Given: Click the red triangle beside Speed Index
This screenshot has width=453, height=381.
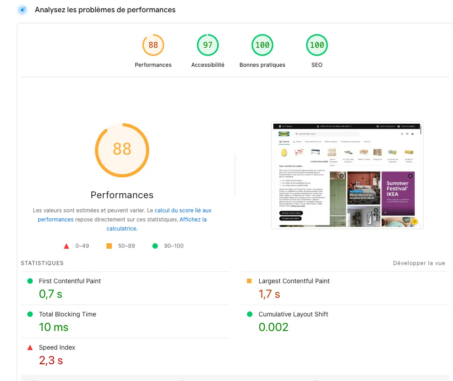Looking at the screenshot, I should [30, 347].
